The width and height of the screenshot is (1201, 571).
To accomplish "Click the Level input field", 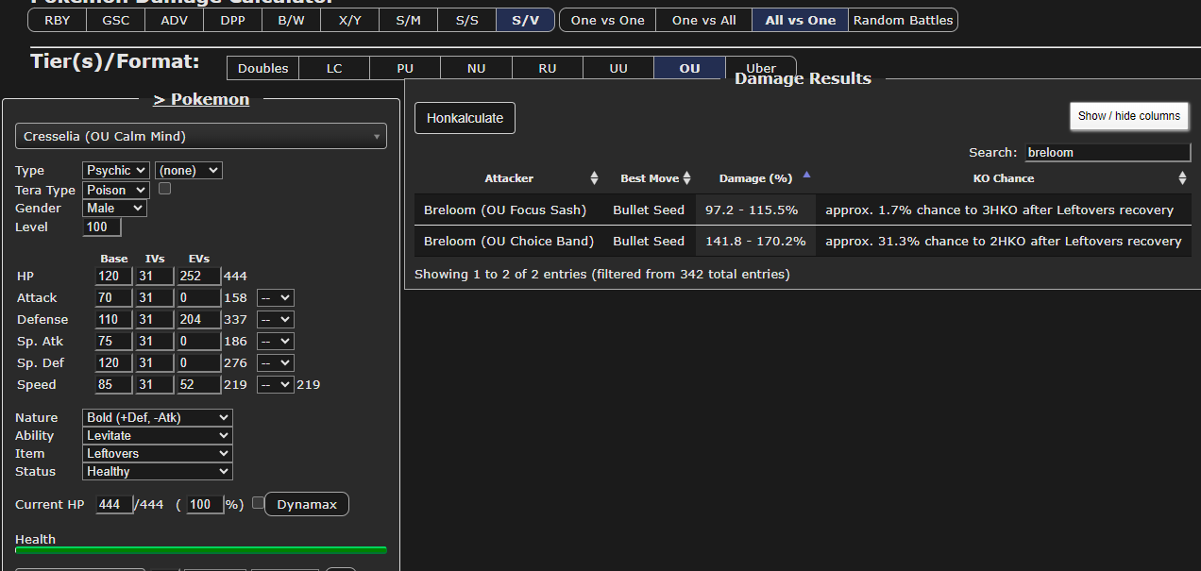I will pos(102,227).
